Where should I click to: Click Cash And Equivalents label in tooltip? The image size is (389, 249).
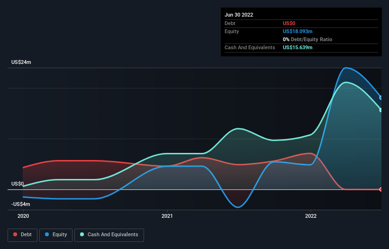(x=250, y=47)
